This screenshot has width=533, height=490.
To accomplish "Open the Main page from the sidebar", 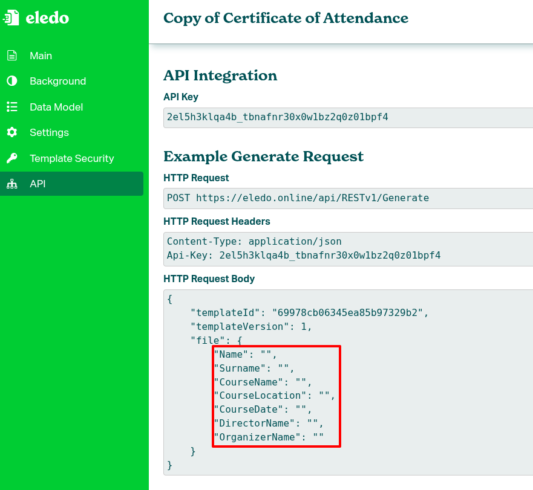I will [x=41, y=55].
